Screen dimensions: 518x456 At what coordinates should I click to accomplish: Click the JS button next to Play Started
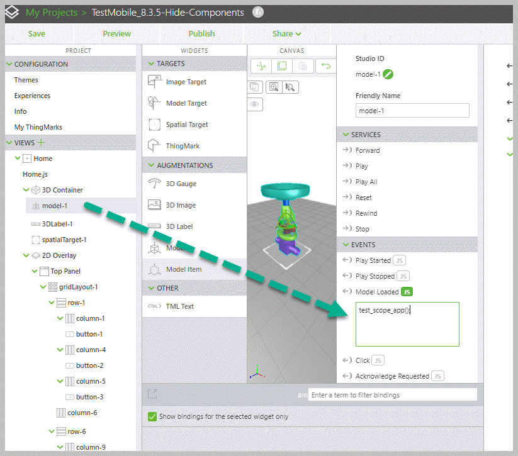(x=400, y=260)
